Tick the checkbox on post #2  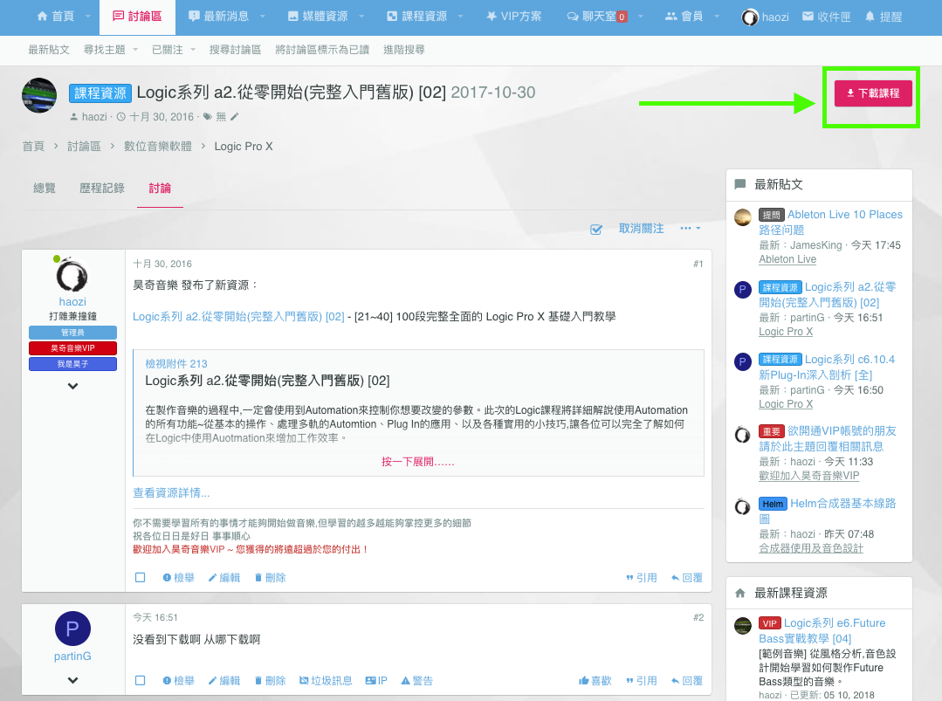click(141, 681)
